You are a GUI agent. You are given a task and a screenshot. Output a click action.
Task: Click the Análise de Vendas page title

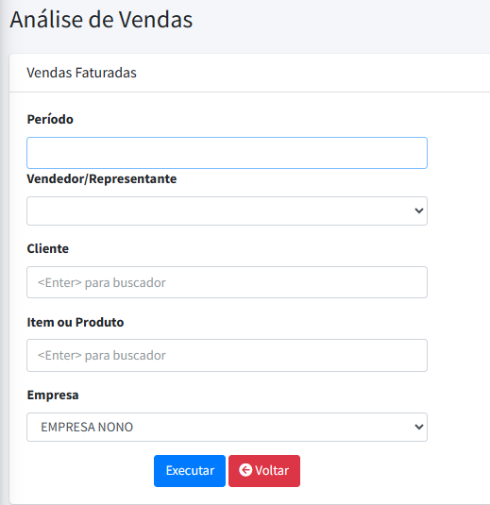click(x=101, y=19)
